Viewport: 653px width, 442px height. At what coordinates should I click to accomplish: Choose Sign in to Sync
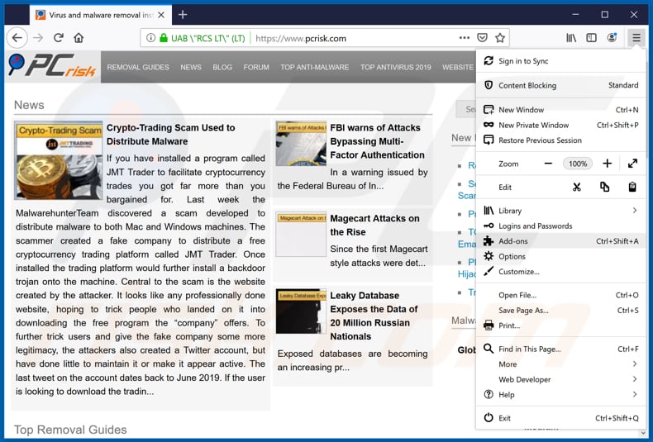pos(561,61)
